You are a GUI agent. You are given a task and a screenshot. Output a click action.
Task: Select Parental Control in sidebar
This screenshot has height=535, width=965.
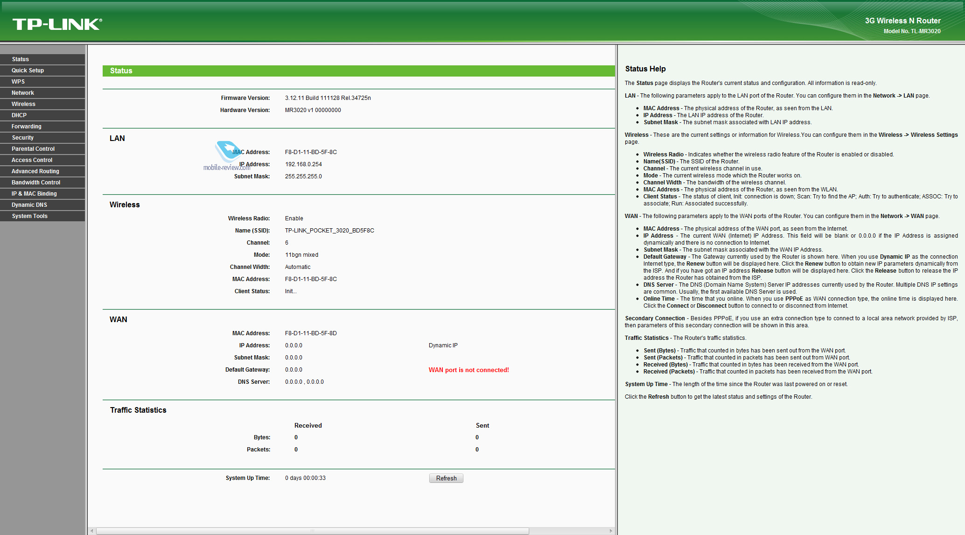[42, 149]
